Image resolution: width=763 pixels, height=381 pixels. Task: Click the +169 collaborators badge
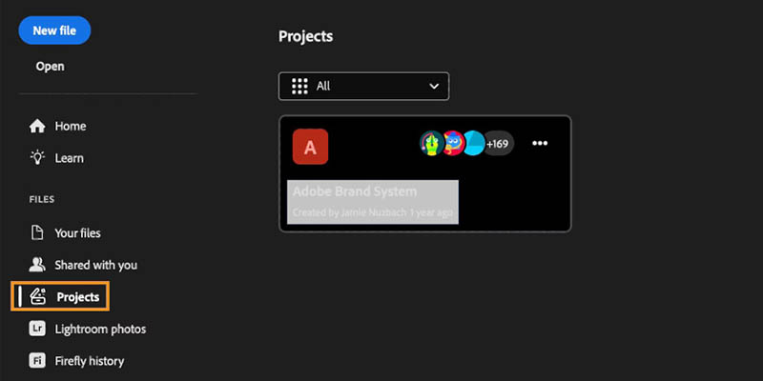tap(497, 144)
